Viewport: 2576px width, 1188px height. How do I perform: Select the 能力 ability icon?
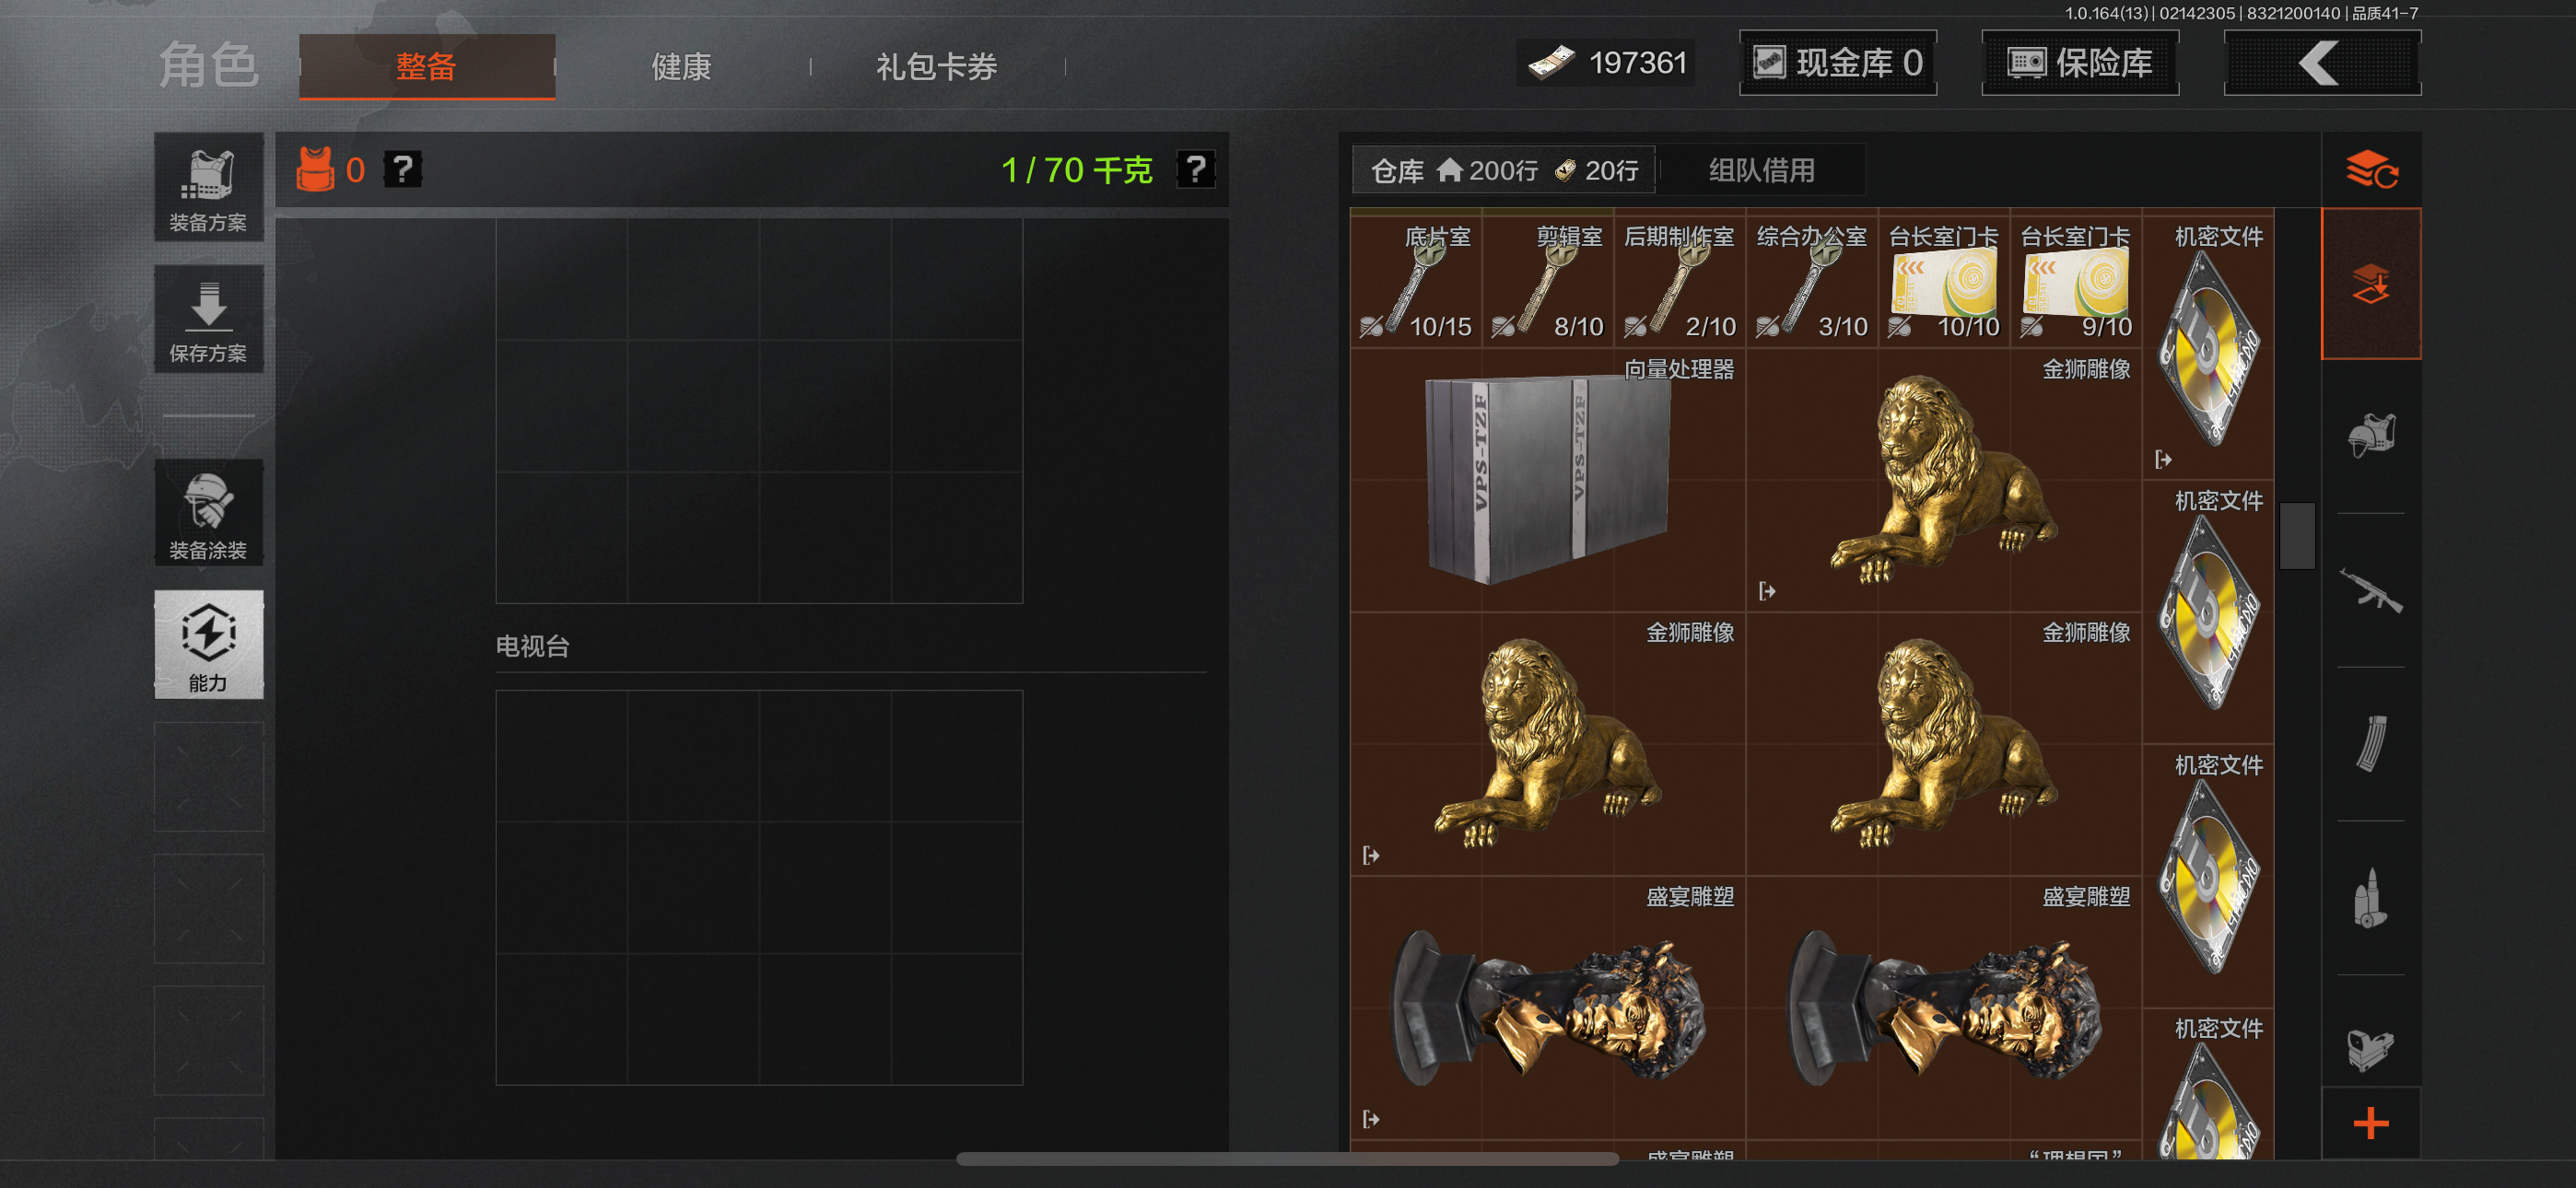(x=208, y=644)
